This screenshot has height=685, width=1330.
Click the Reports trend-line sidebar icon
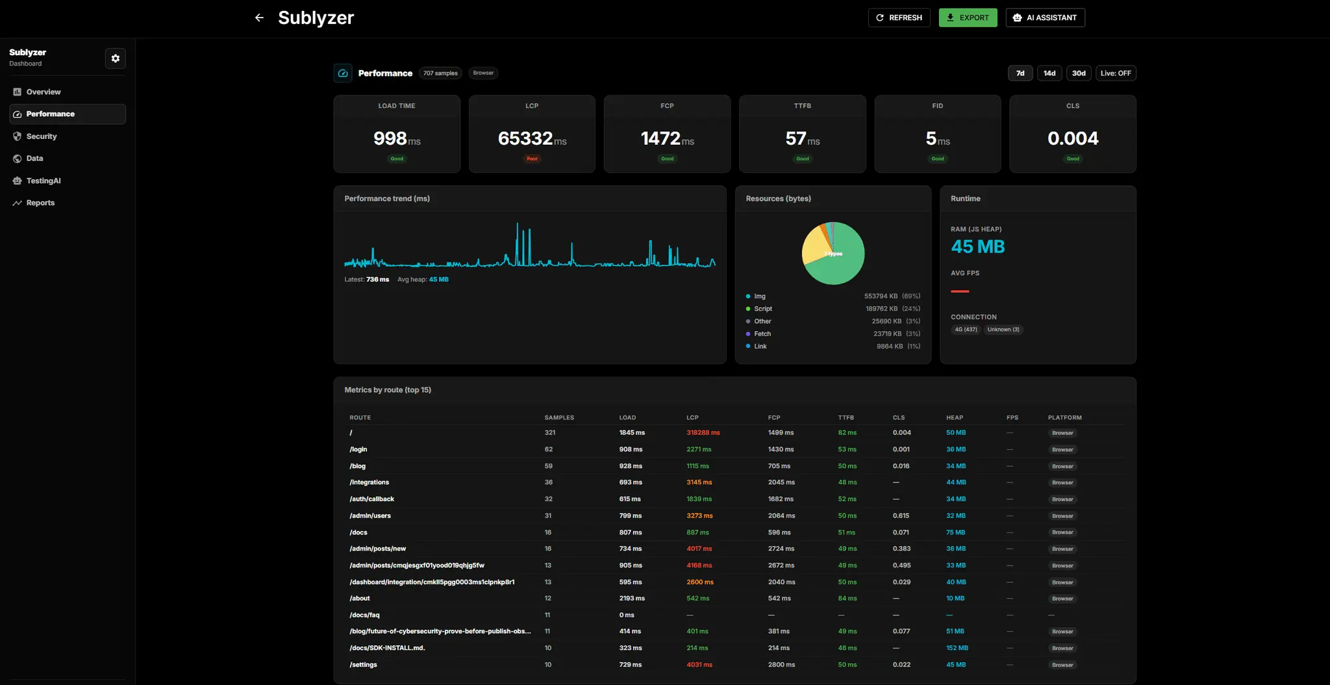pos(18,203)
